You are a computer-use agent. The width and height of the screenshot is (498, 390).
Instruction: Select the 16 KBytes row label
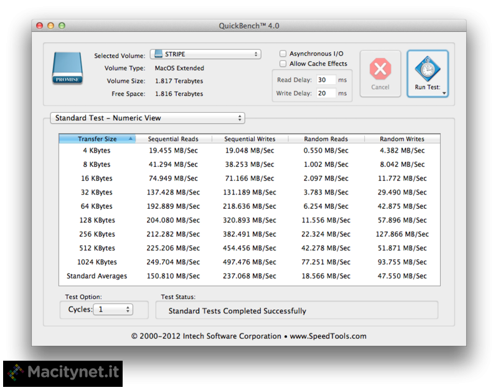click(97, 178)
